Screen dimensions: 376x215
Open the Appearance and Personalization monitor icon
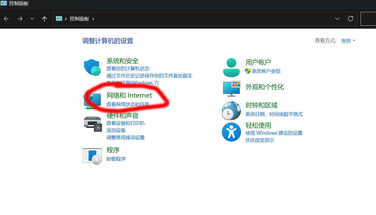coord(232,88)
